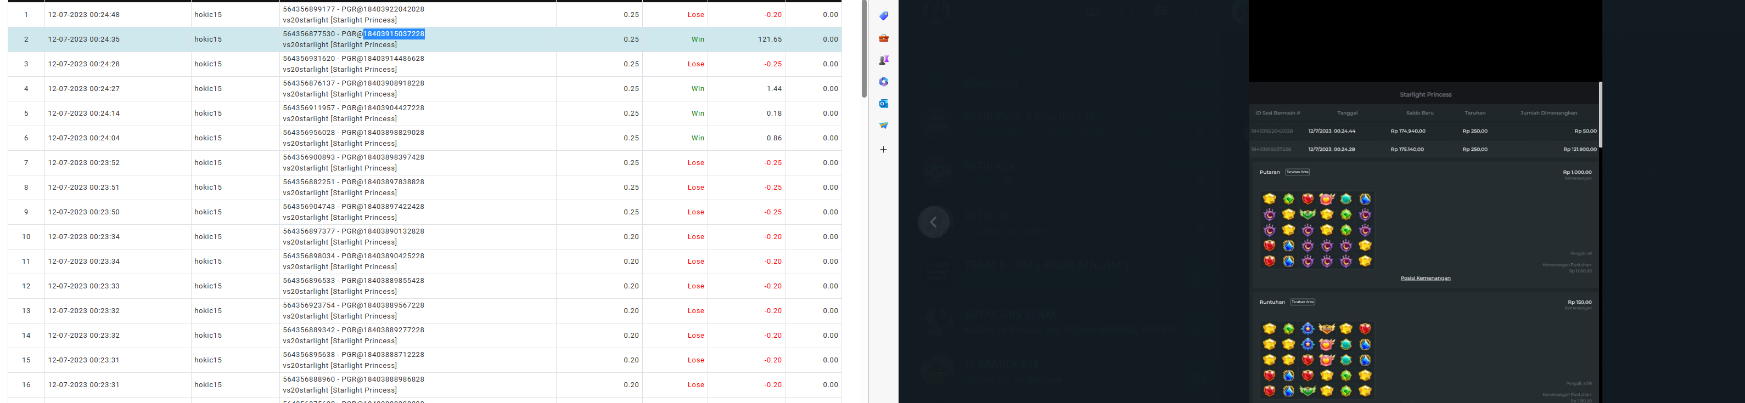
Task: Click the 0.18 win amount in row 5
Action: pyautogui.click(x=775, y=113)
